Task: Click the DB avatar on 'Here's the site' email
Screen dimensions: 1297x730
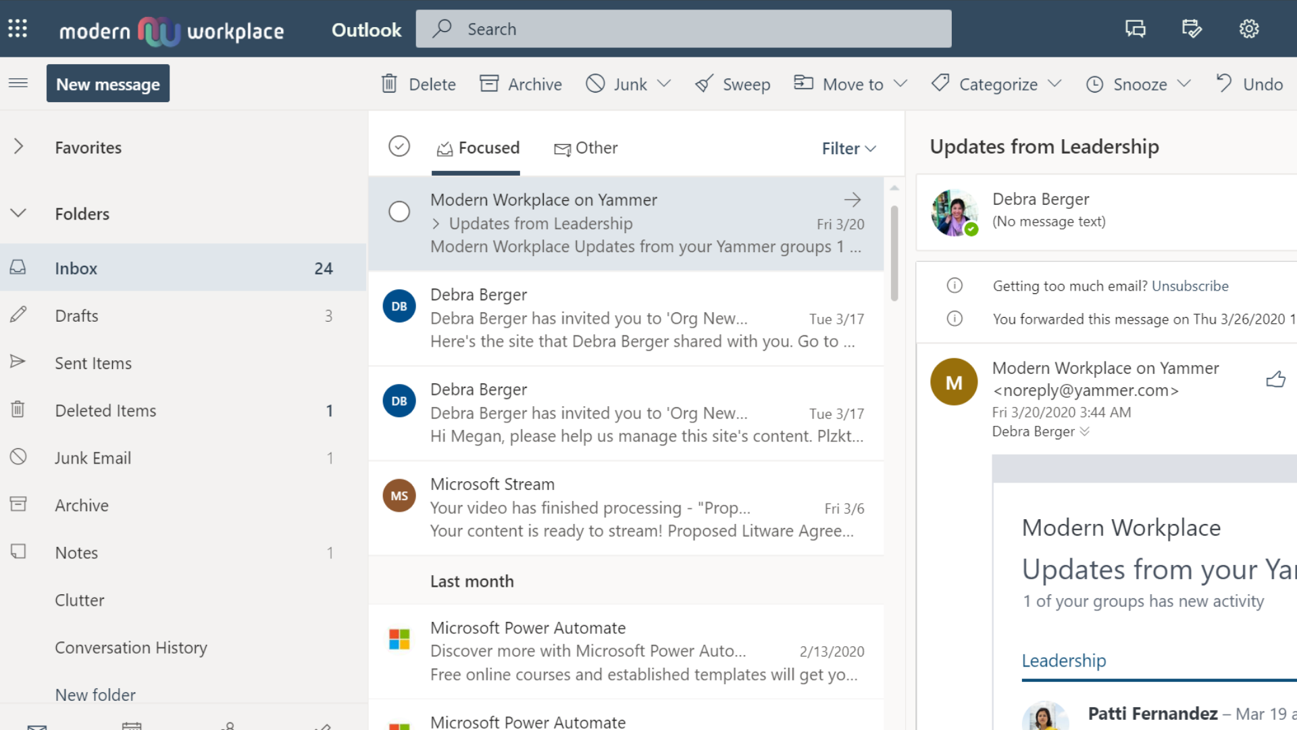Action: point(399,306)
